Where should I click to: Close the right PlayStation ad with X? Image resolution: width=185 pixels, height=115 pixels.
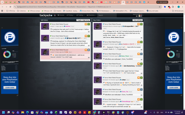tap(182, 28)
